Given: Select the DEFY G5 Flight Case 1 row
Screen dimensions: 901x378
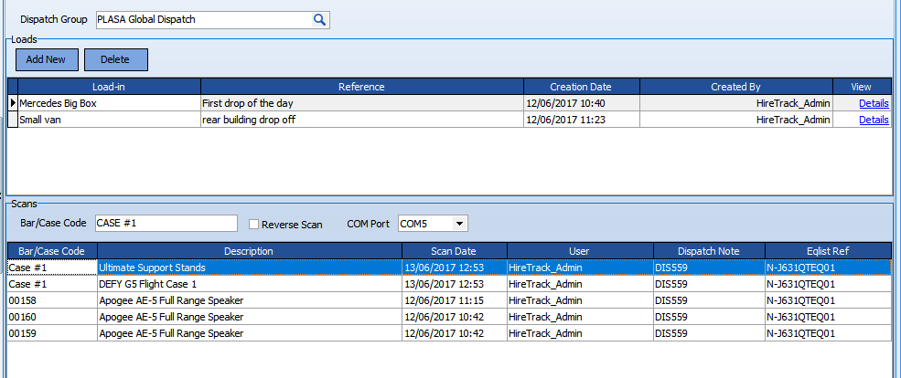Looking at the screenshot, I should (247, 284).
